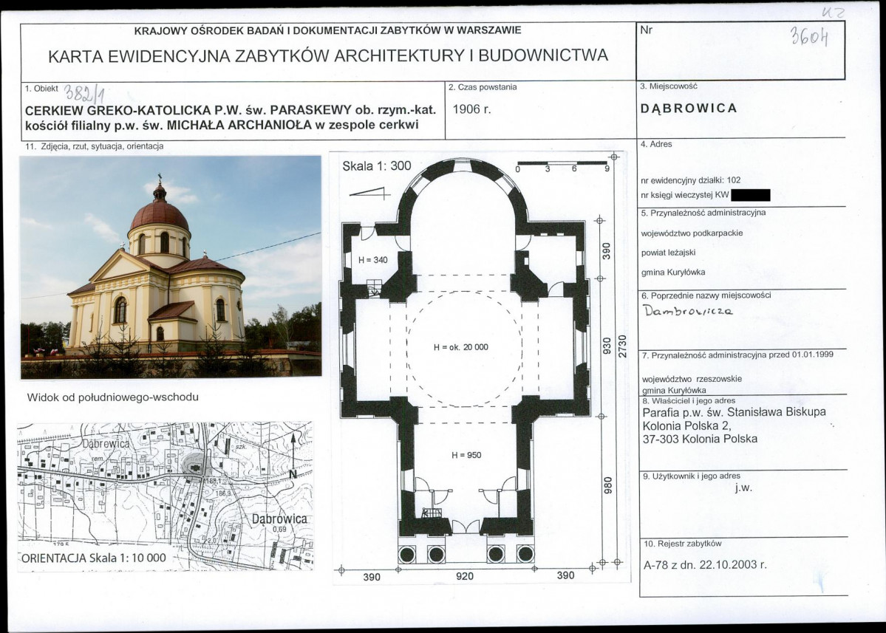Image resolution: width=886 pixels, height=633 pixels.
Task: Click the direction arrow beside Skala 1: 300
Action: point(370,194)
